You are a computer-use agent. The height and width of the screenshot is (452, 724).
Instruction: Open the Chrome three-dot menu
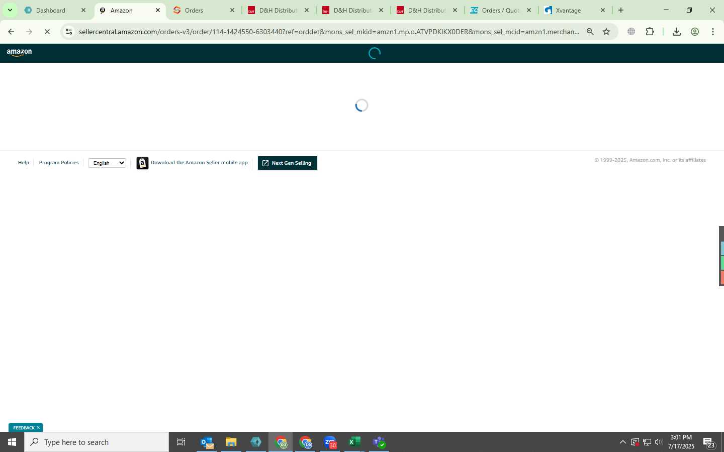click(713, 32)
